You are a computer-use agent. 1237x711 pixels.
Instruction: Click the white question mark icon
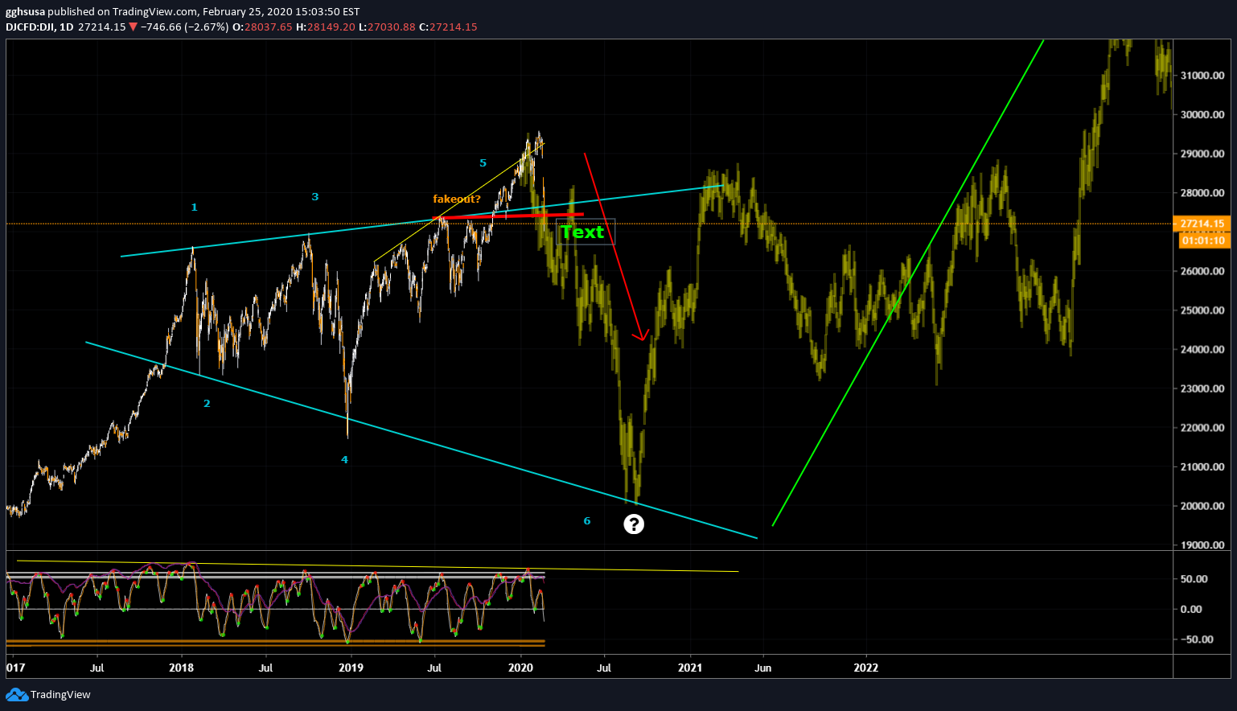(634, 524)
